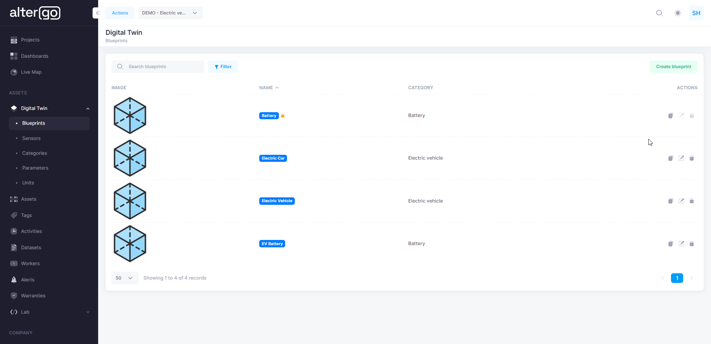
Task: Expand the Lab menu section
Action: tap(88, 312)
